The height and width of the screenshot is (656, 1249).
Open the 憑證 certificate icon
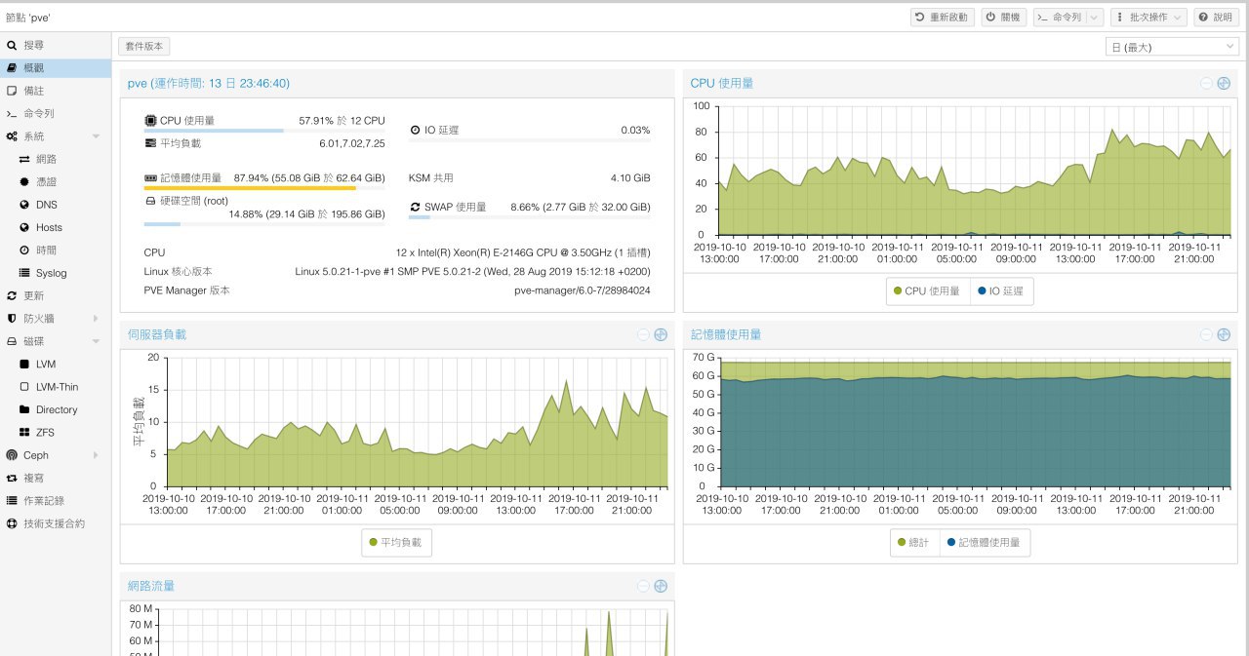pyautogui.click(x=24, y=182)
